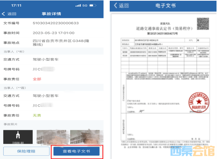Tap 返回 text on the accident details header
This screenshot has width=218, height=159.
tap(12, 14)
